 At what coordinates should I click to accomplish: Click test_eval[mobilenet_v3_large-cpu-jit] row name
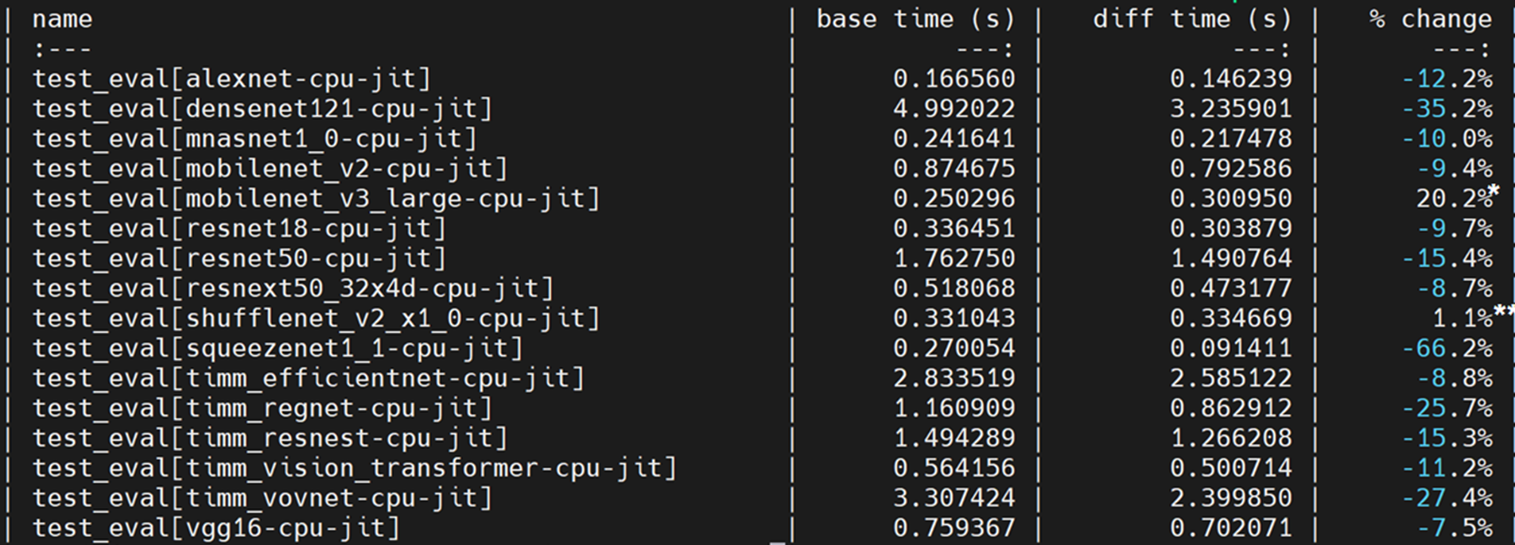coord(316,199)
